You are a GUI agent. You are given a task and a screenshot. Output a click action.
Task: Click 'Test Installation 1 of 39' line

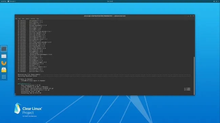tap(30, 85)
